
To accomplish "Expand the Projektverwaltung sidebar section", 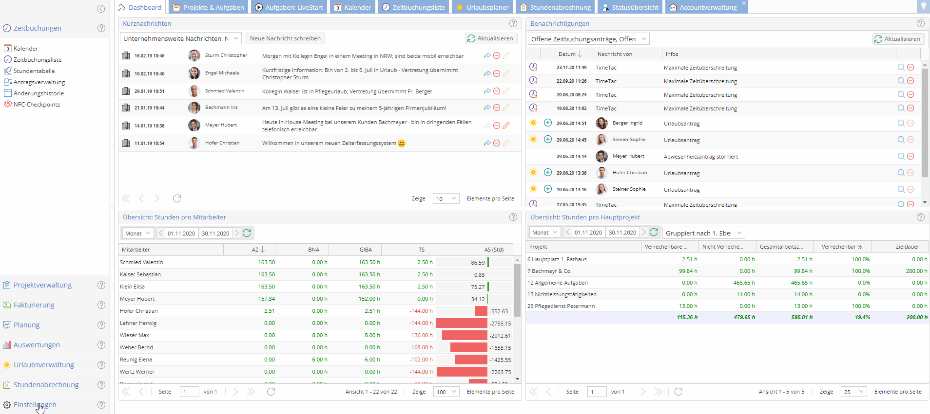I will coord(43,285).
